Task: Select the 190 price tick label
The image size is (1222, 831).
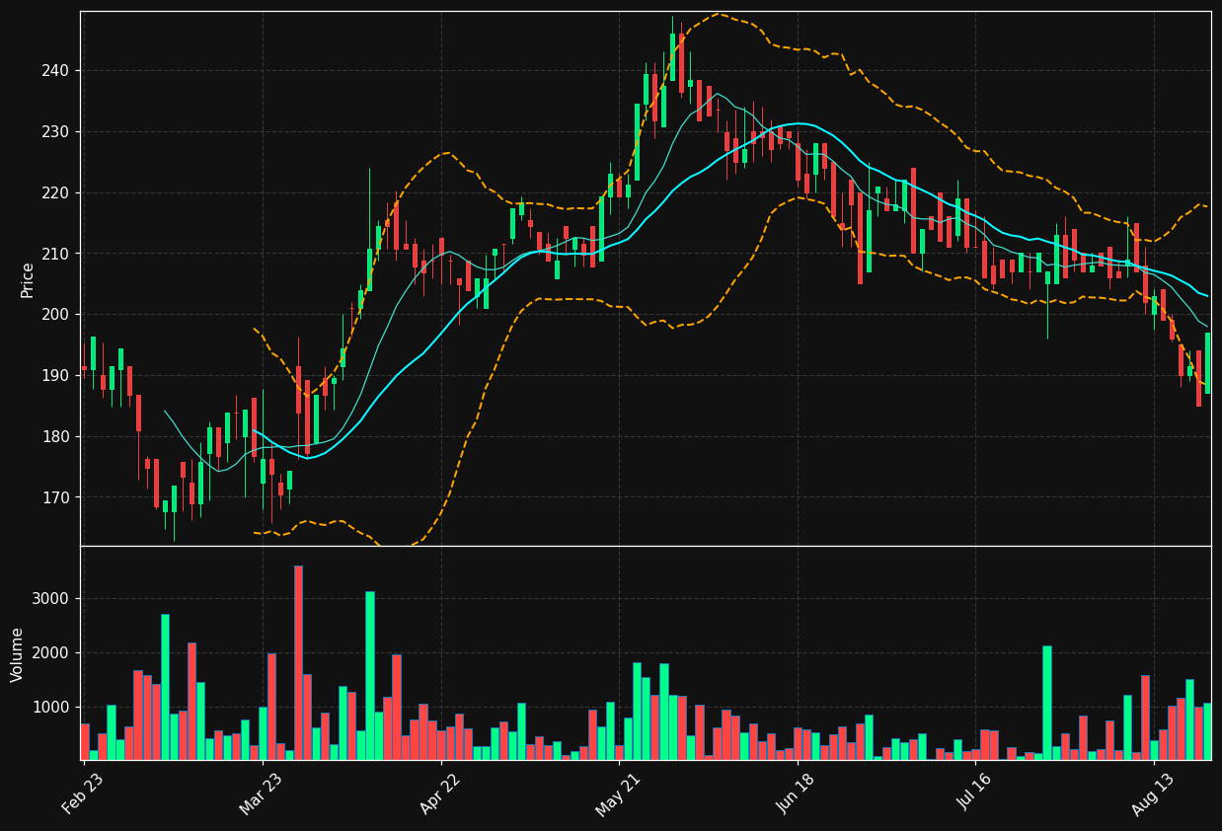Action: pos(55,376)
